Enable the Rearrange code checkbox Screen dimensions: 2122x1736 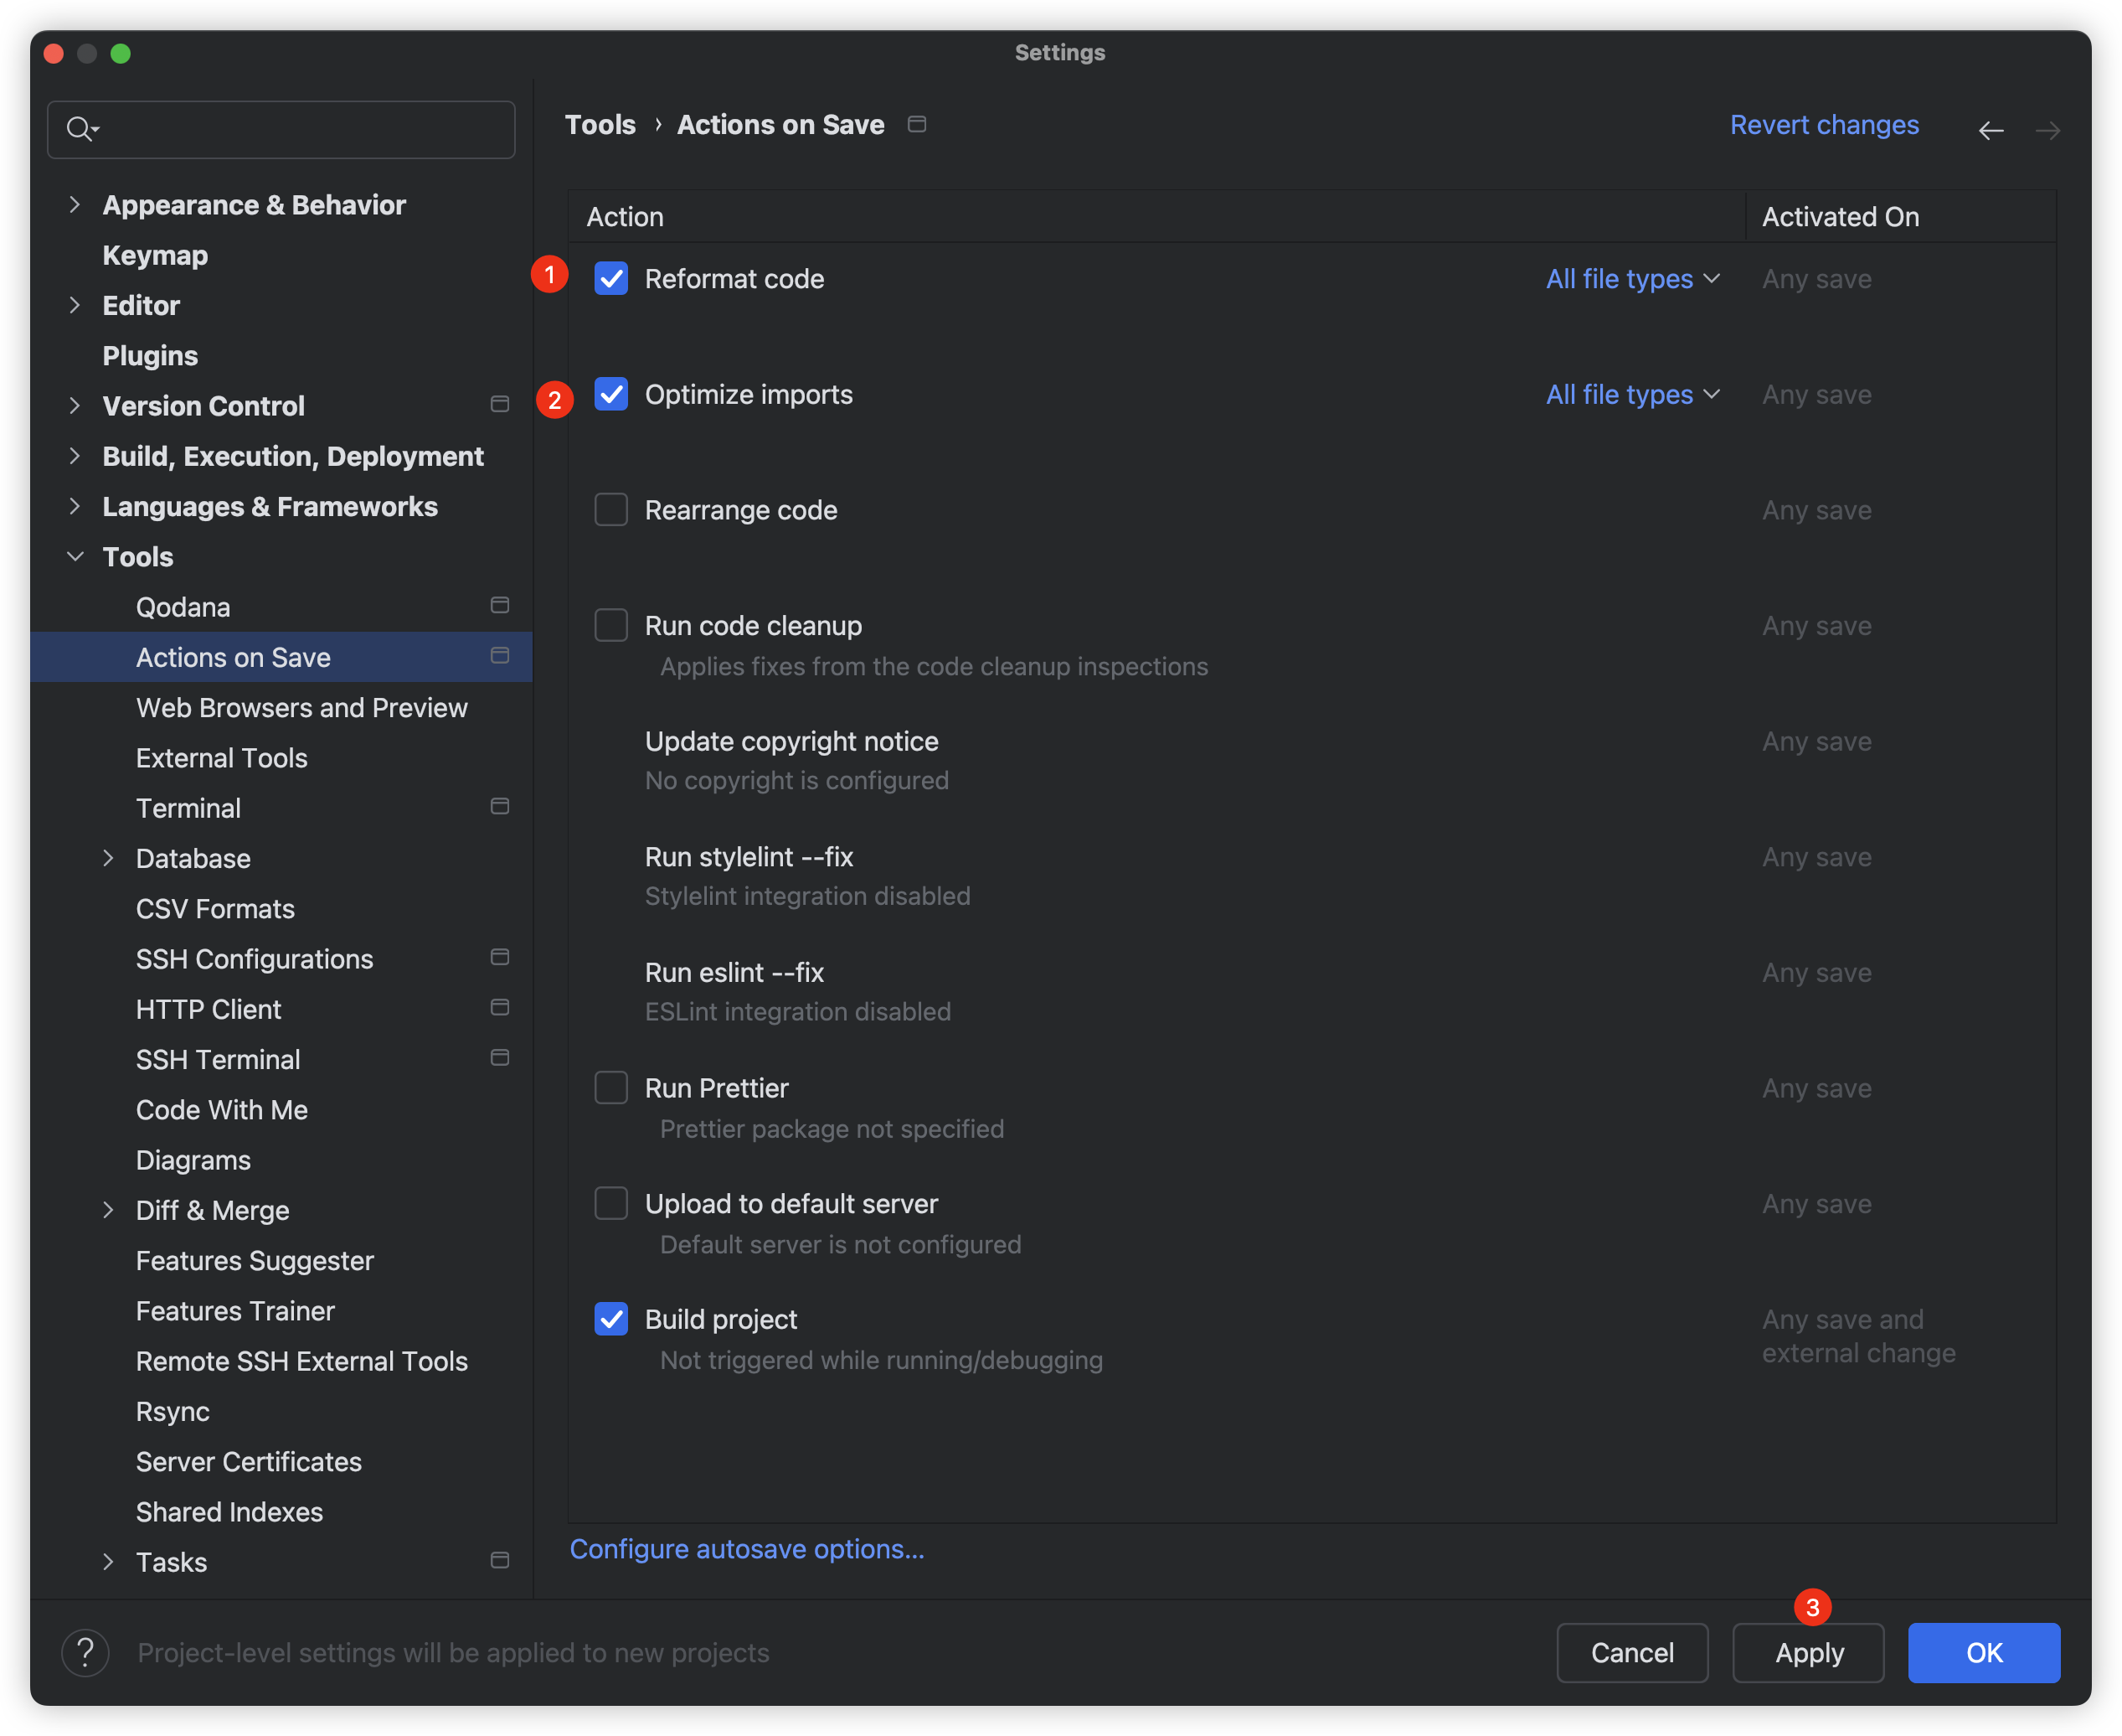pos(610,509)
